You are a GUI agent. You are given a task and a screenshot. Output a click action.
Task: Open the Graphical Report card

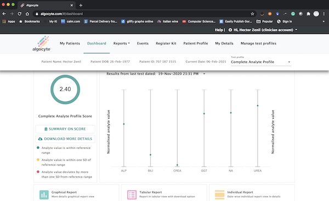[76, 193]
